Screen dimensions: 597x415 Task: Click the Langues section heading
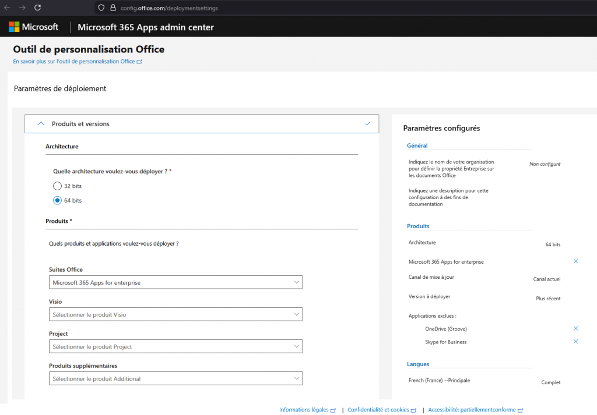click(x=417, y=364)
